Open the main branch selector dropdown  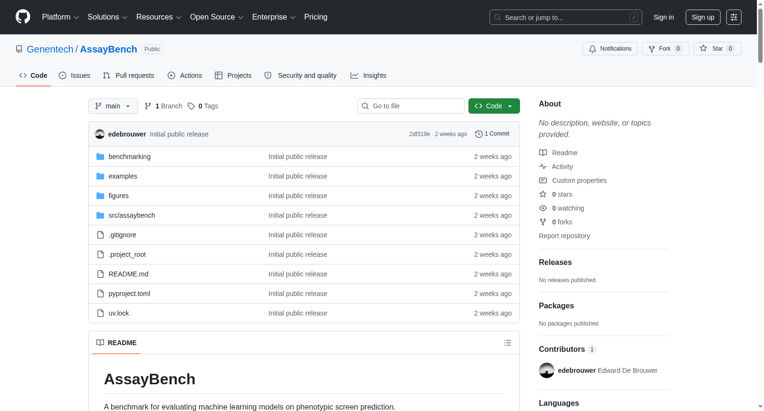point(113,106)
